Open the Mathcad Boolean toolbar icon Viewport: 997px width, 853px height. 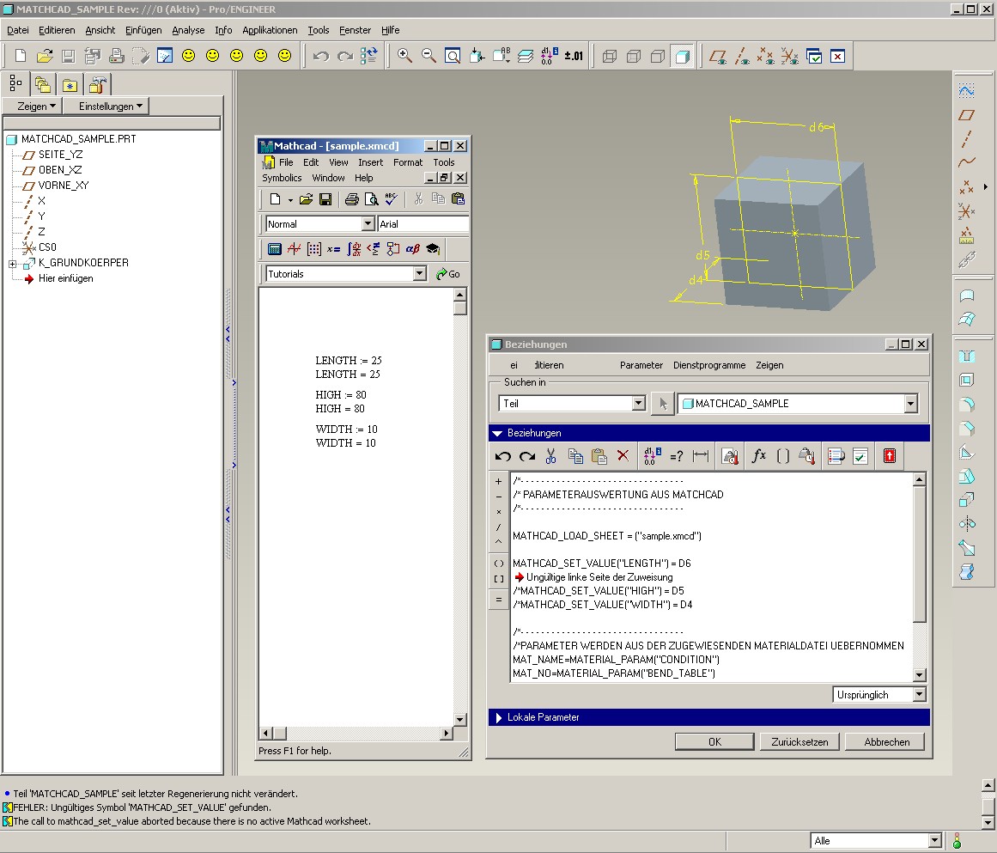[374, 249]
